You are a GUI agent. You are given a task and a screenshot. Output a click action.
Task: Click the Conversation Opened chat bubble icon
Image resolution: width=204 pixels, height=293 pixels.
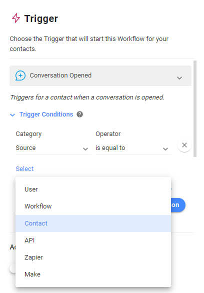(x=20, y=75)
